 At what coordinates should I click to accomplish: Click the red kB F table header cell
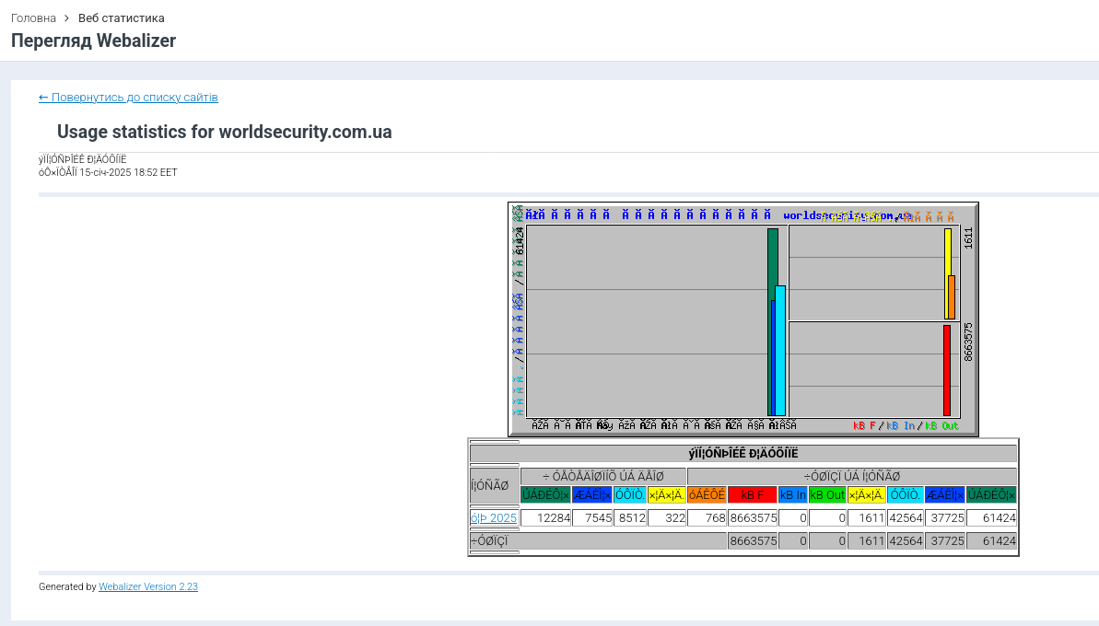click(x=752, y=495)
